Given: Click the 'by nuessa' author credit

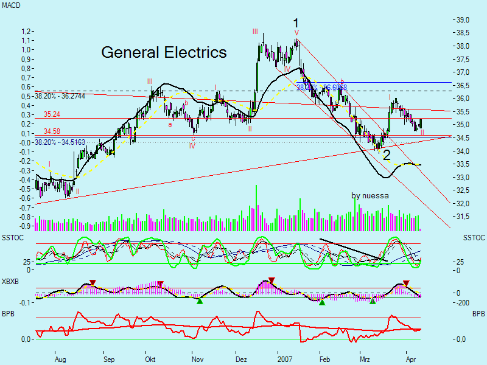Looking at the screenshot, I should point(370,195).
